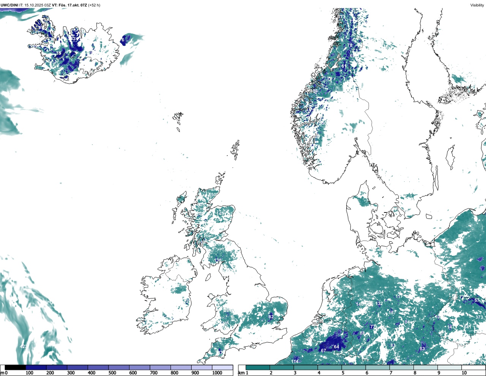Viewport: 486px width, 376px height.
Task: Click the black 0–100 m legend swatch
Action: click(15, 367)
